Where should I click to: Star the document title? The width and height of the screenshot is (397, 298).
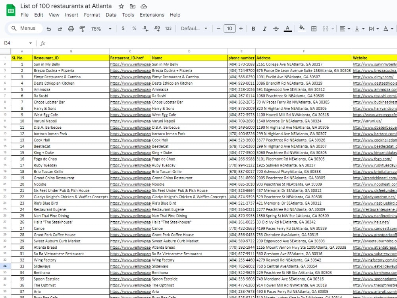121,6
